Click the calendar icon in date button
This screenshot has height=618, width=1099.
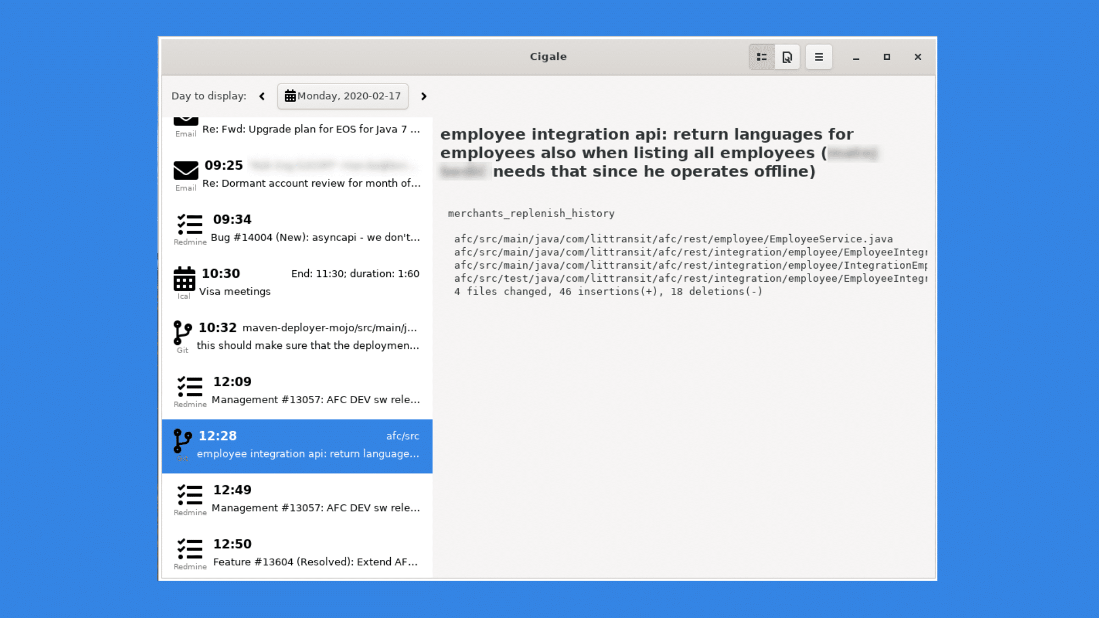(x=290, y=96)
